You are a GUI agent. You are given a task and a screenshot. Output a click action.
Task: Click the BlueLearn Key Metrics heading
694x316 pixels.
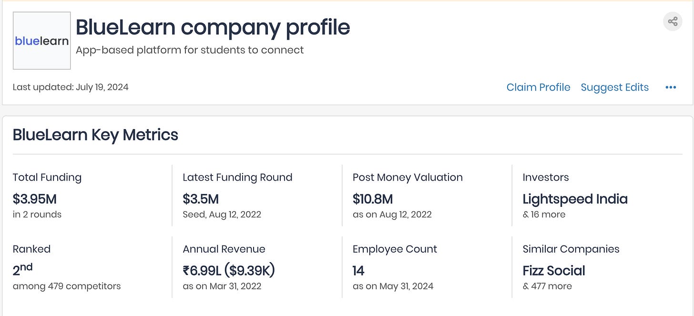95,135
